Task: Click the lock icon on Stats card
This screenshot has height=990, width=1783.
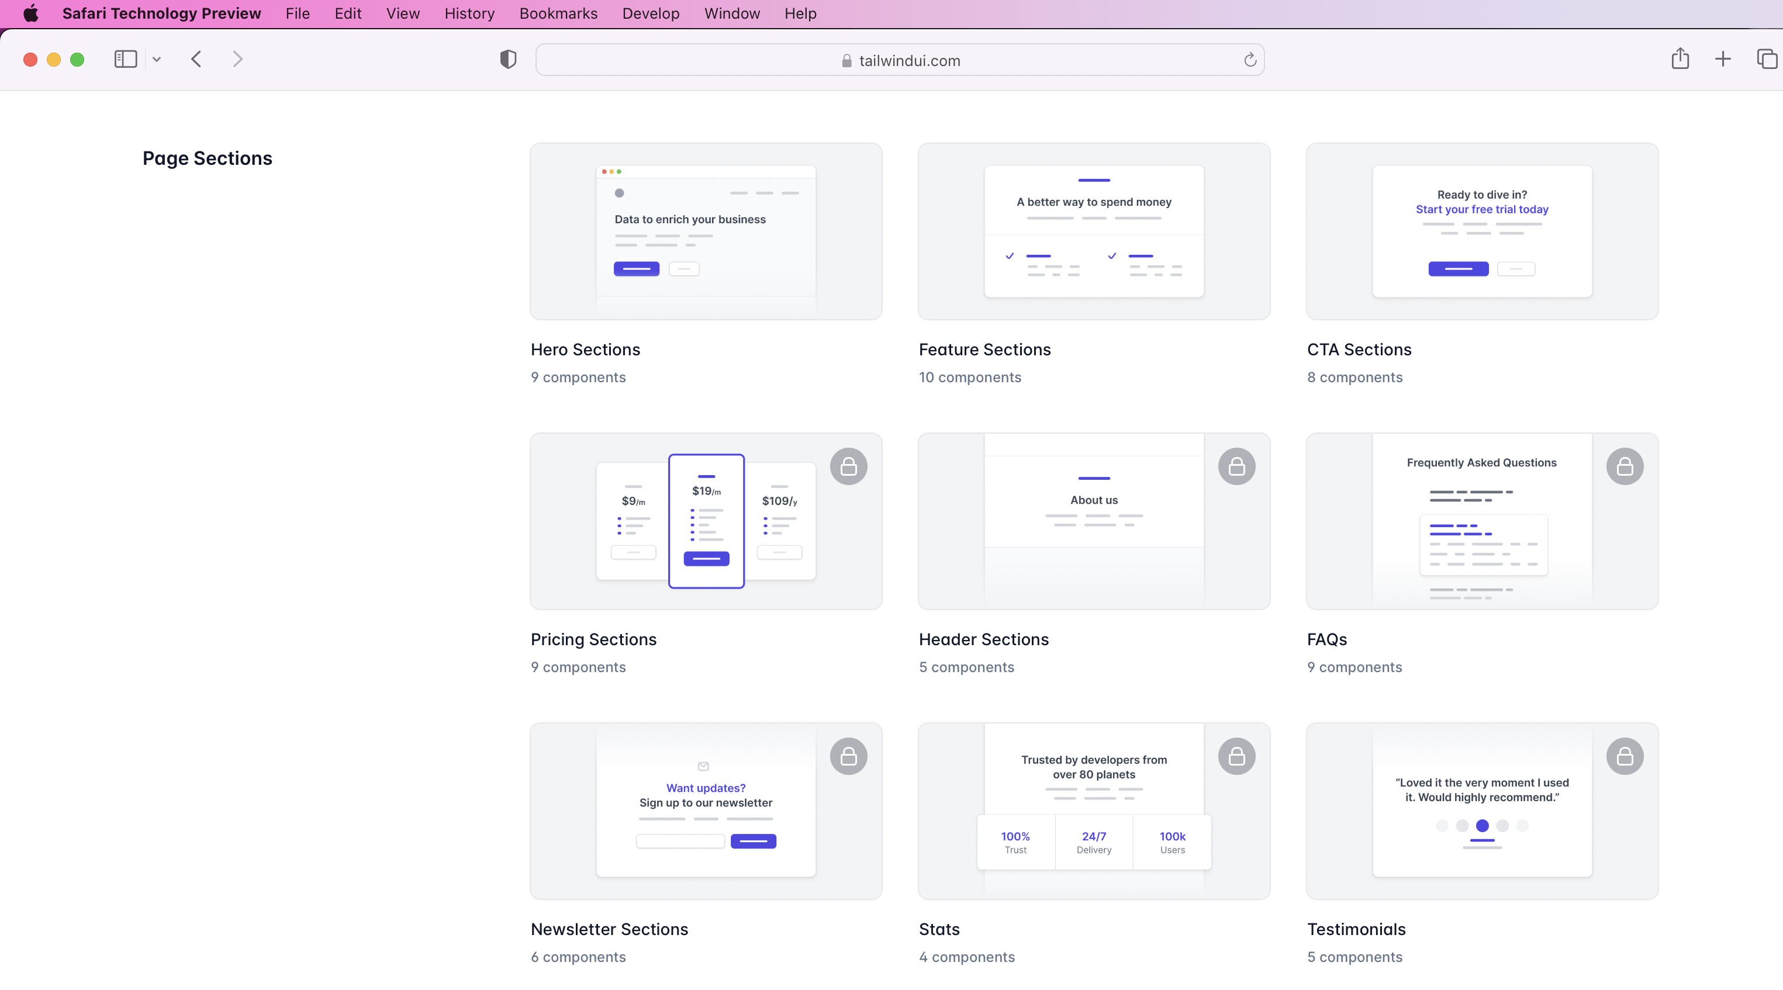Action: 1236,756
